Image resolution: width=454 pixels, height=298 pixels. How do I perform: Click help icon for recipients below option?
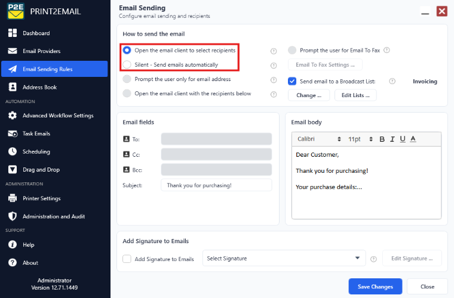(x=274, y=94)
